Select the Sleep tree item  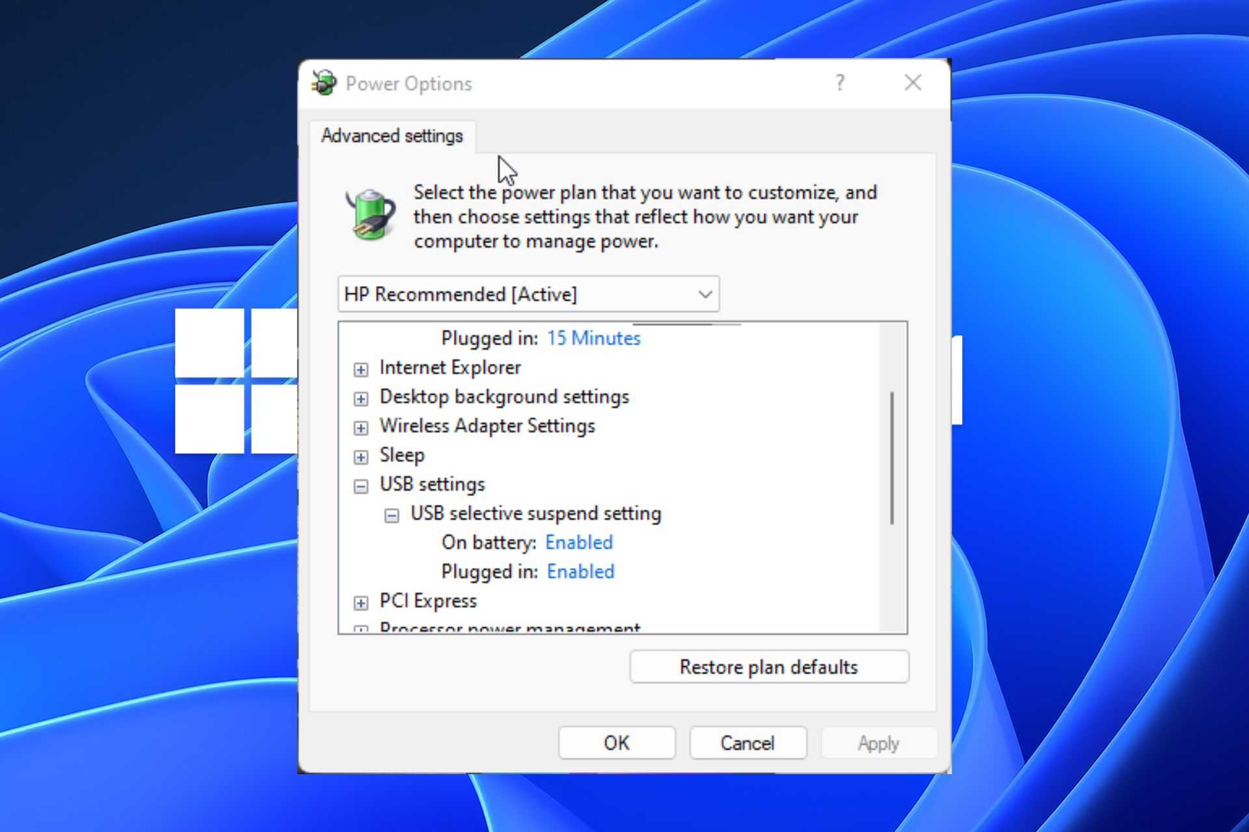click(402, 455)
